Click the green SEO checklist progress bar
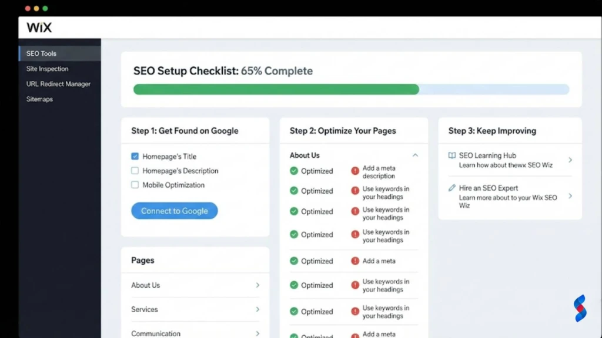 coord(276,89)
